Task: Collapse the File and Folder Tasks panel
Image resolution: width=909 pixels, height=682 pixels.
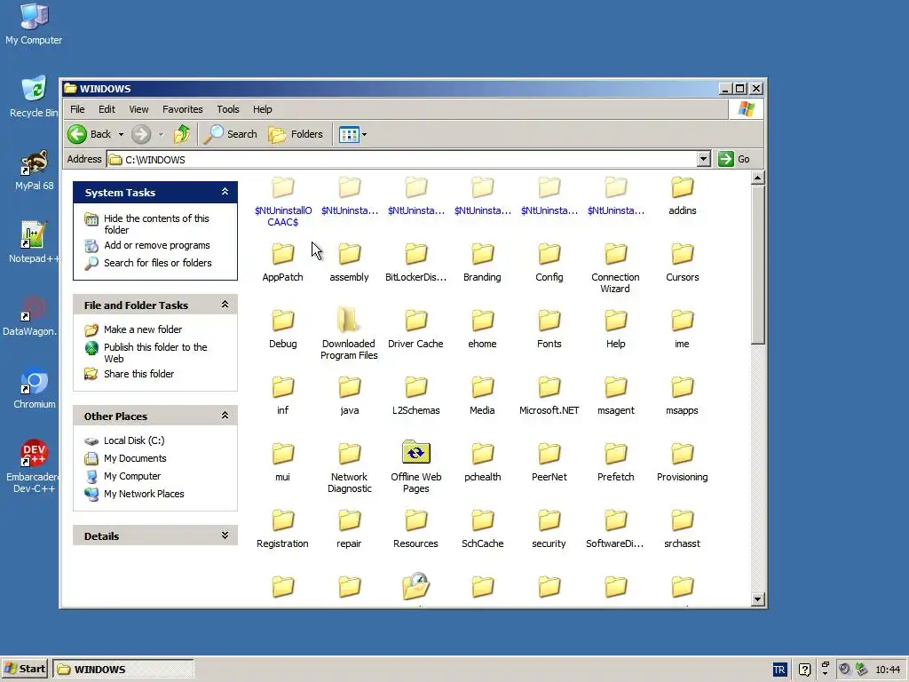Action: pyautogui.click(x=225, y=305)
